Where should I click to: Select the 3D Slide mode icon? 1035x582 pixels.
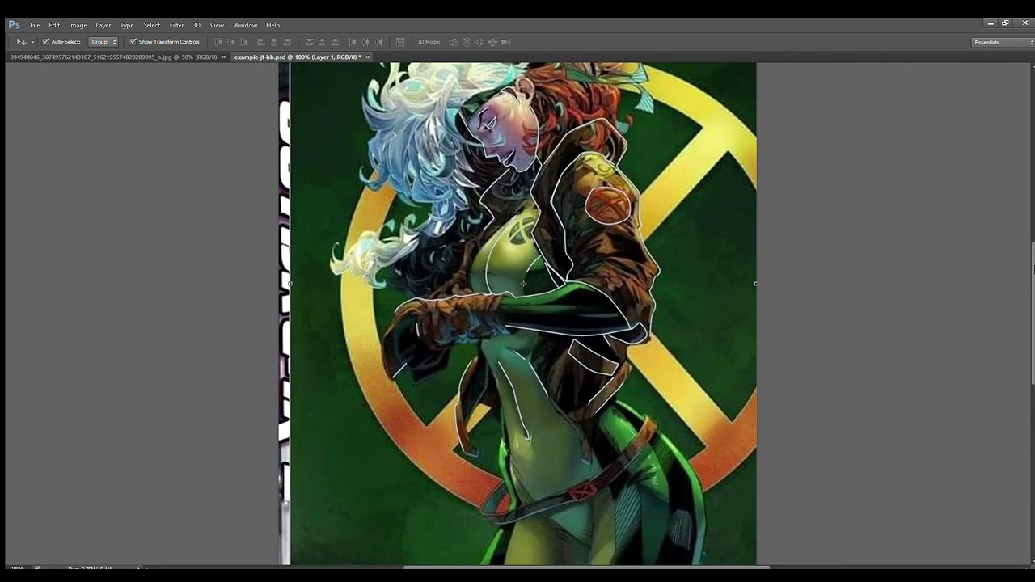[x=492, y=41]
